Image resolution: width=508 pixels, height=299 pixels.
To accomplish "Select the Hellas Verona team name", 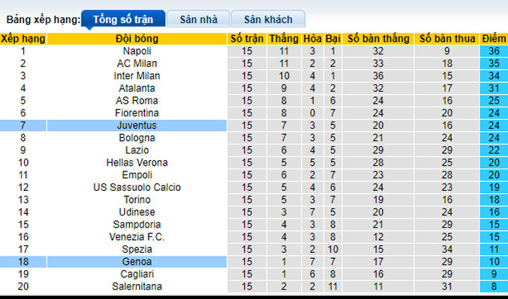I will click(x=137, y=163).
